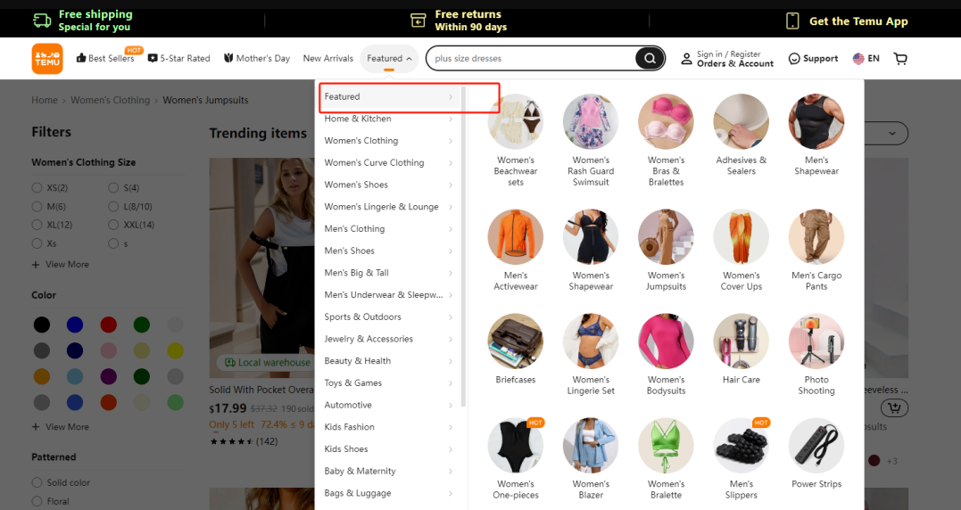The image size is (961, 510).
Task: Open Women's Bodysuits category
Action: (667, 355)
